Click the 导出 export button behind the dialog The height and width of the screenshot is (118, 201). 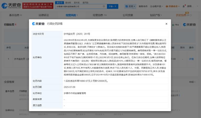coord(176,25)
